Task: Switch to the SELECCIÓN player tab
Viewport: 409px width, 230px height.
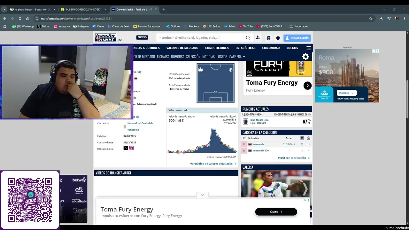Action: click(193, 57)
